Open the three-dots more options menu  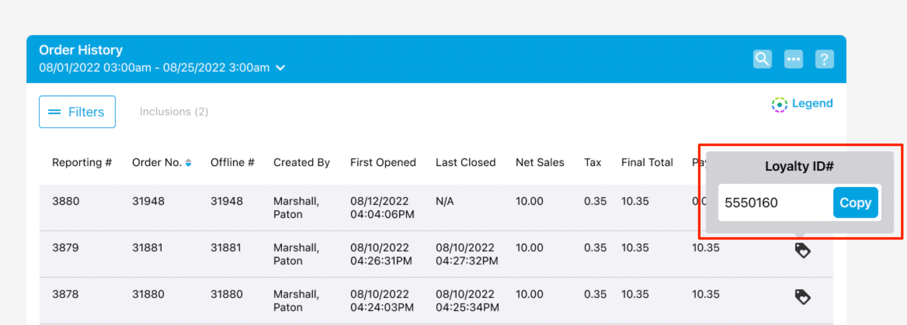[x=793, y=59]
